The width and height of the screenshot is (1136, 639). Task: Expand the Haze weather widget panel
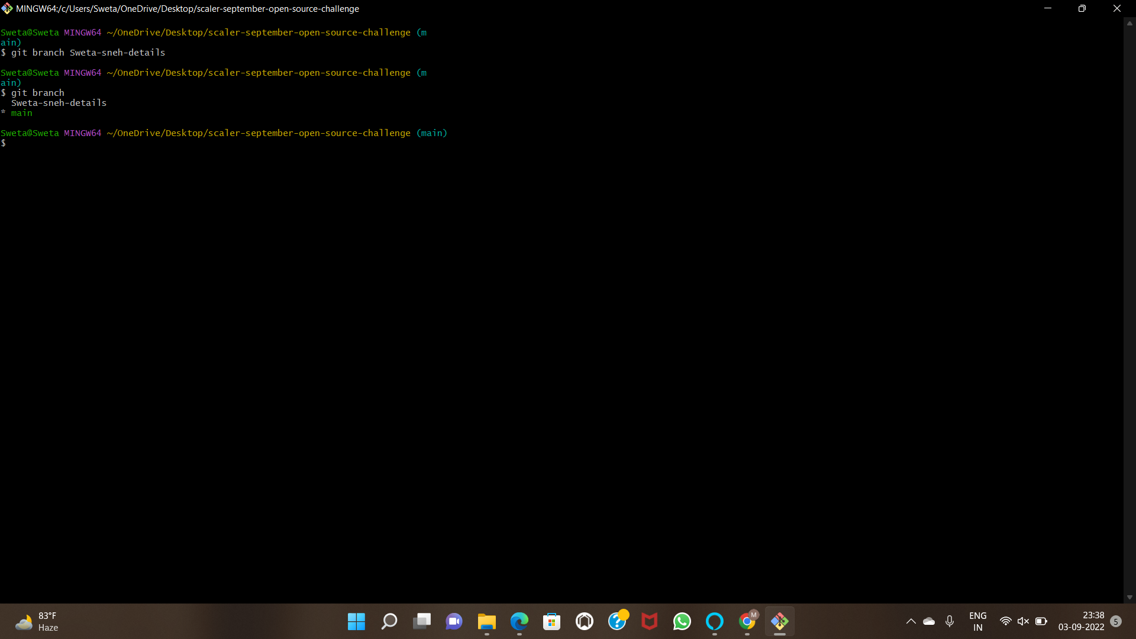37,621
